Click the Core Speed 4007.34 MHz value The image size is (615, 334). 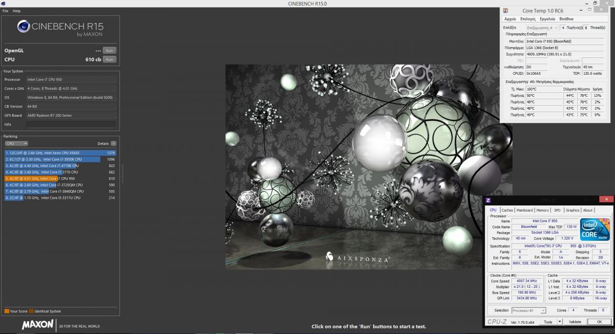point(526,281)
